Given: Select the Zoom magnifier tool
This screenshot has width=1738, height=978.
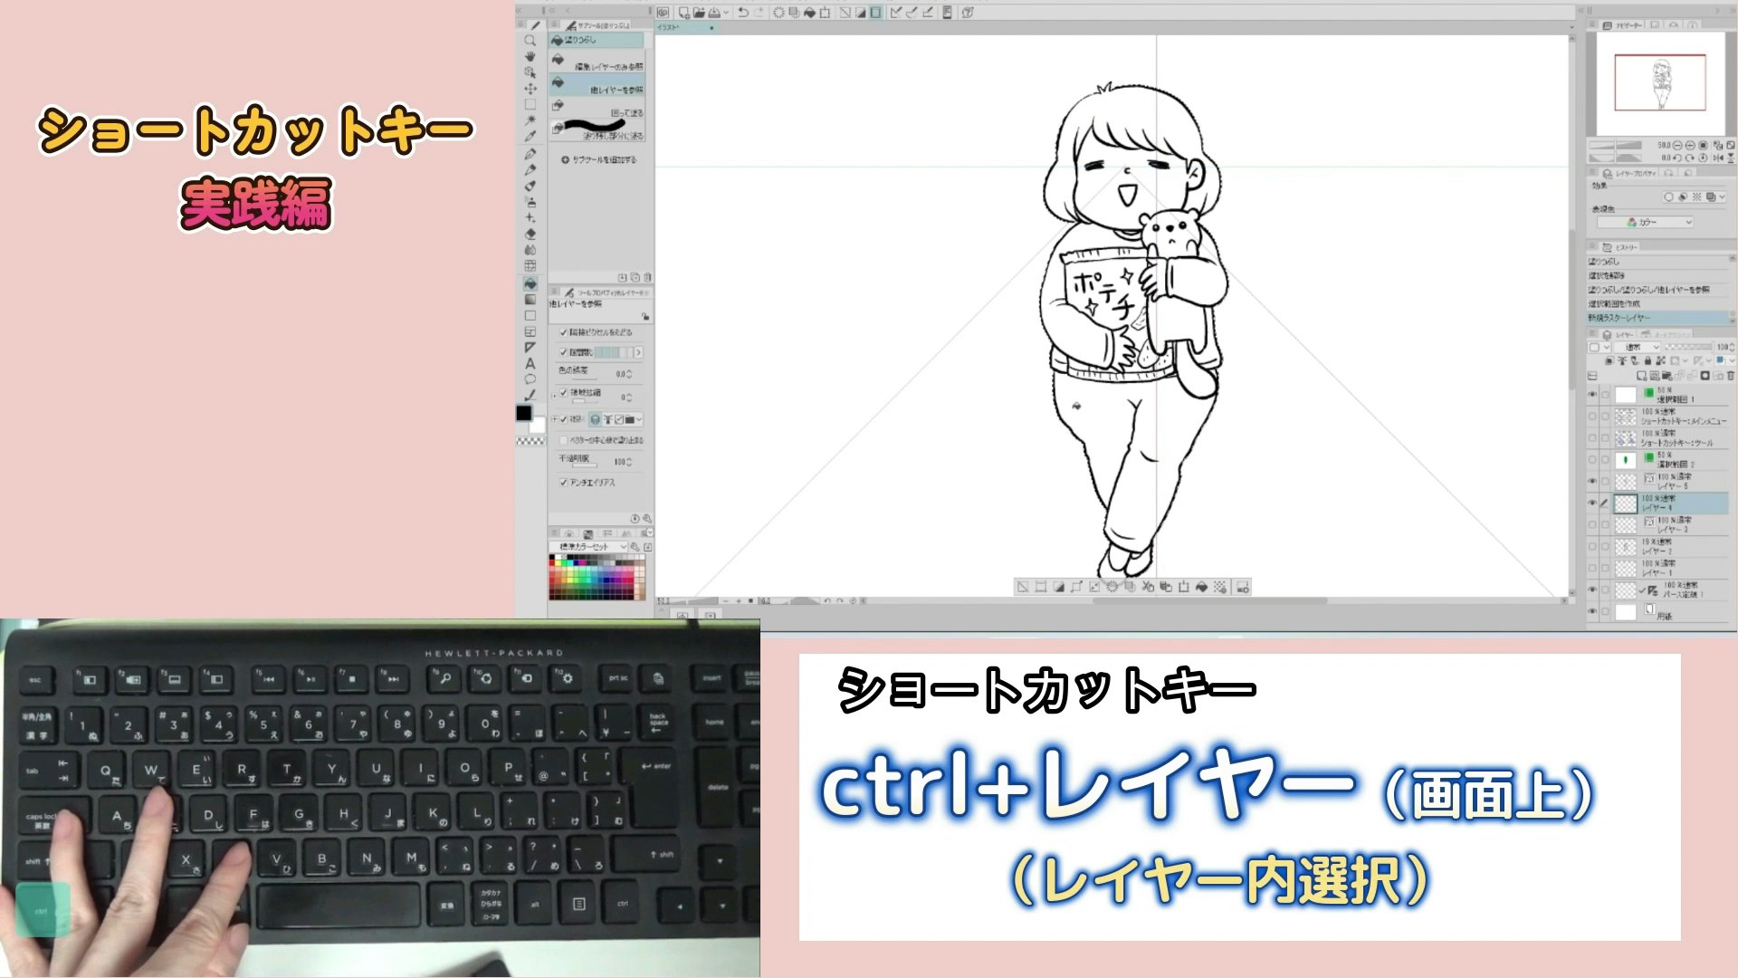Looking at the screenshot, I should pos(530,41).
